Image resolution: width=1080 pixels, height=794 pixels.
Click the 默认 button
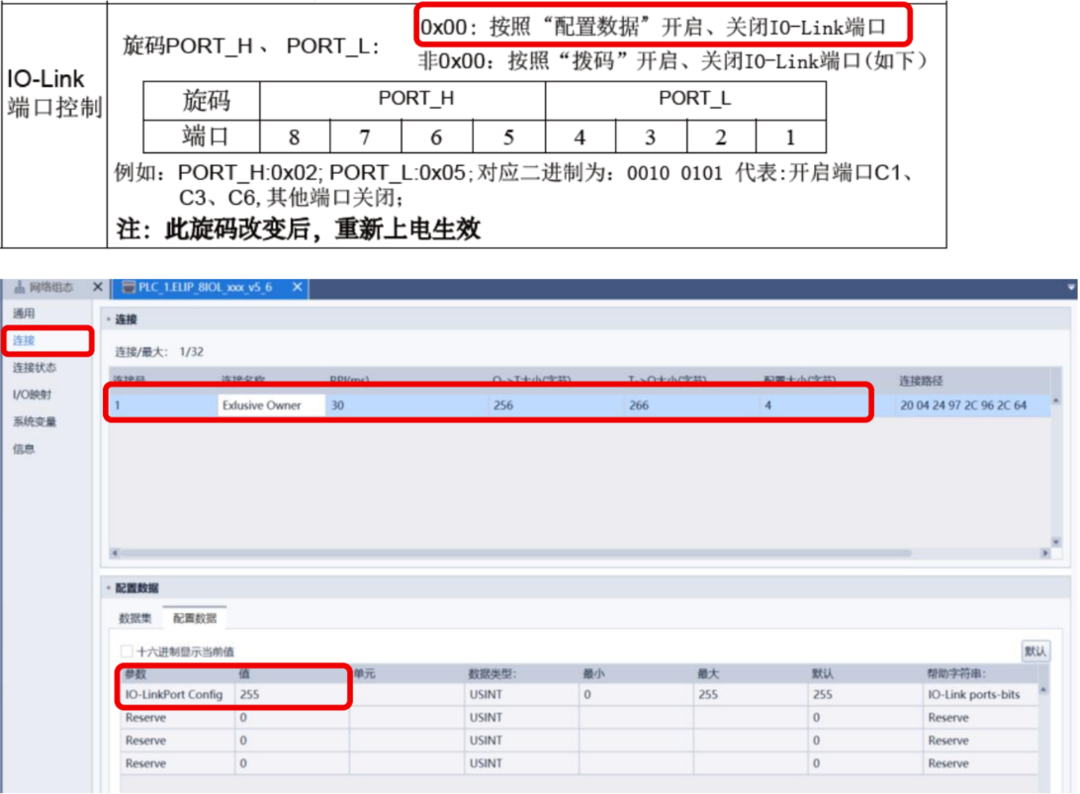click(x=1035, y=651)
